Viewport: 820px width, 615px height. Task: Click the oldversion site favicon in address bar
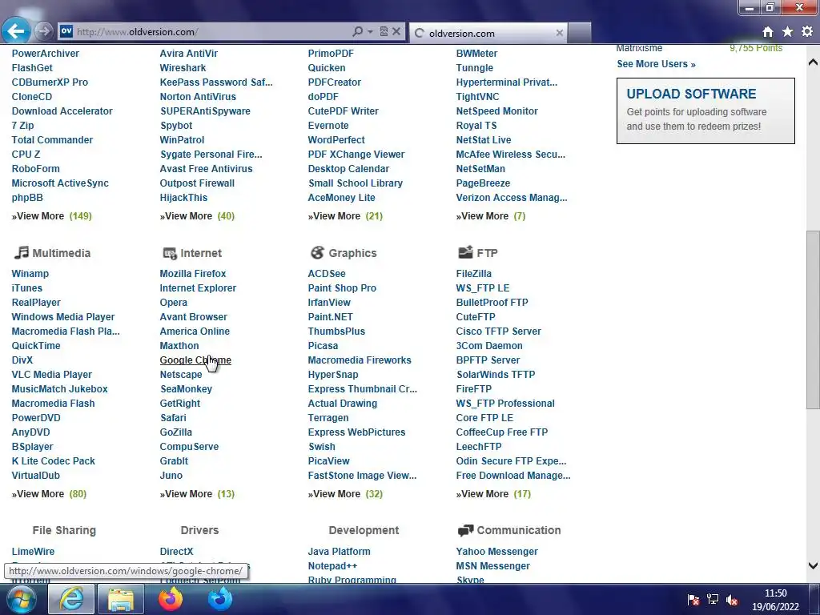click(66, 31)
